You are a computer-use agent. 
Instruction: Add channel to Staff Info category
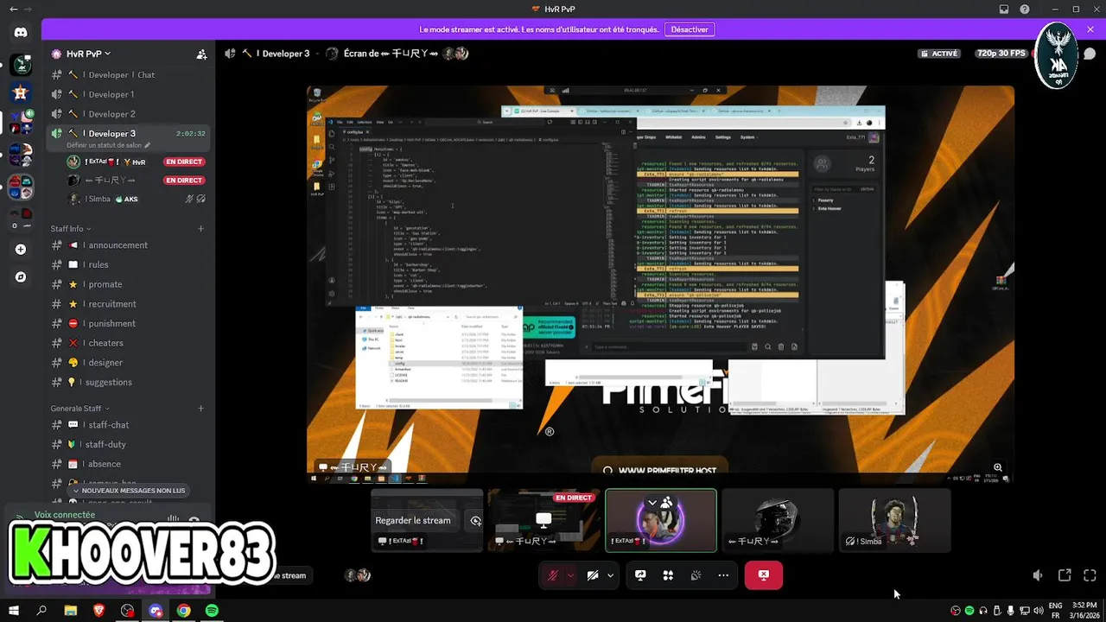pyautogui.click(x=200, y=229)
